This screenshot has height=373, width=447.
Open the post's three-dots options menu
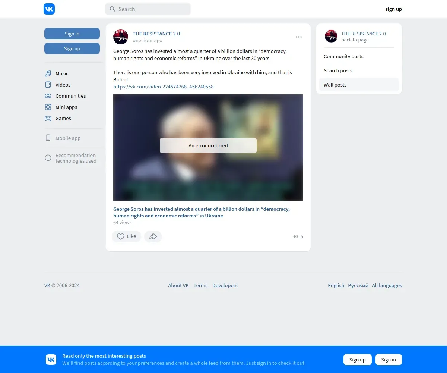click(299, 37)
